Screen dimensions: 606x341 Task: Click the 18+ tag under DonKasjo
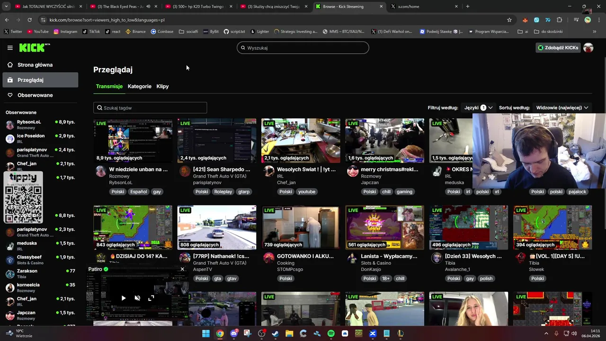386,278
